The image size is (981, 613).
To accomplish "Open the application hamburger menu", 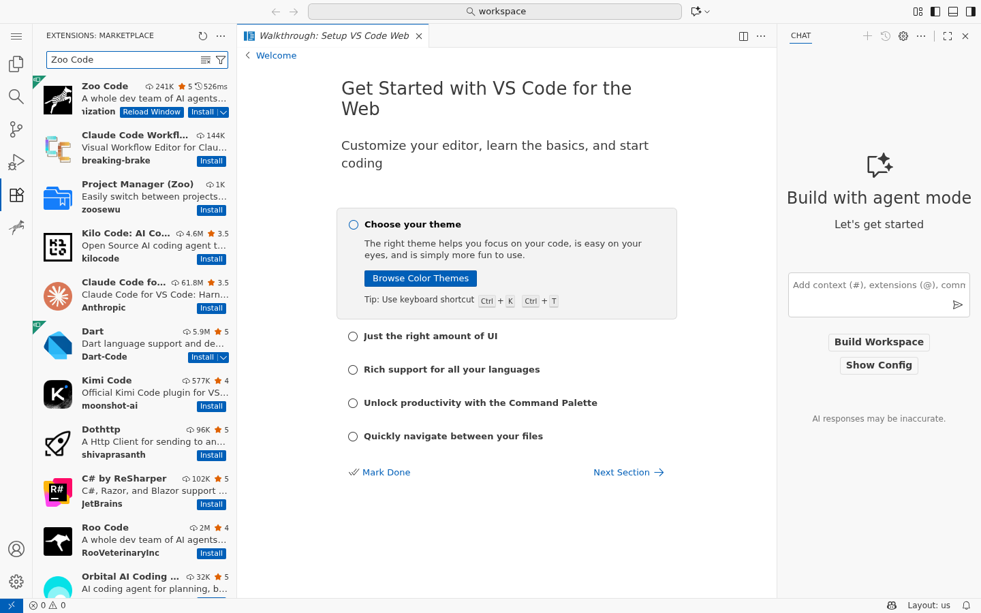I will pos(16,36).
